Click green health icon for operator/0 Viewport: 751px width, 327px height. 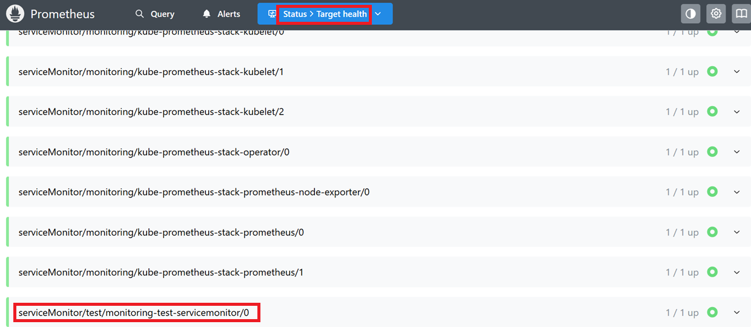pos(712,151)
